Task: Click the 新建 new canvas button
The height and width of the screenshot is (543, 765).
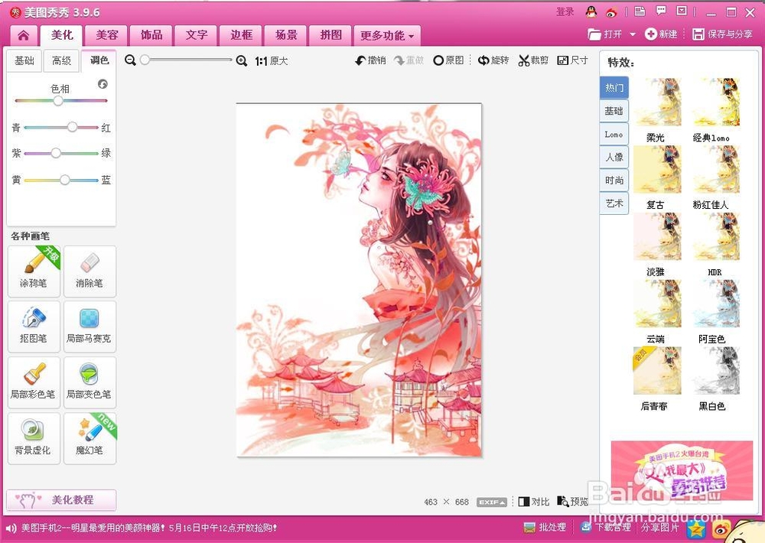Action: 661,34
